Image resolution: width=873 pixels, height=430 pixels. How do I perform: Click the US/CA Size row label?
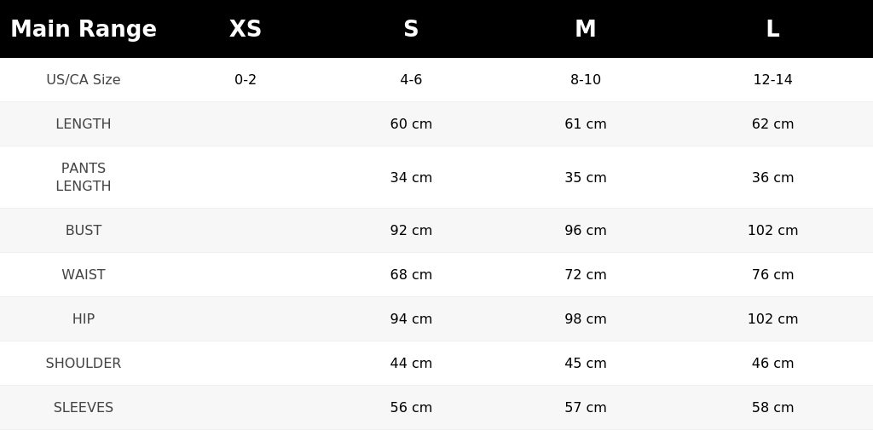tap(84, 79)
